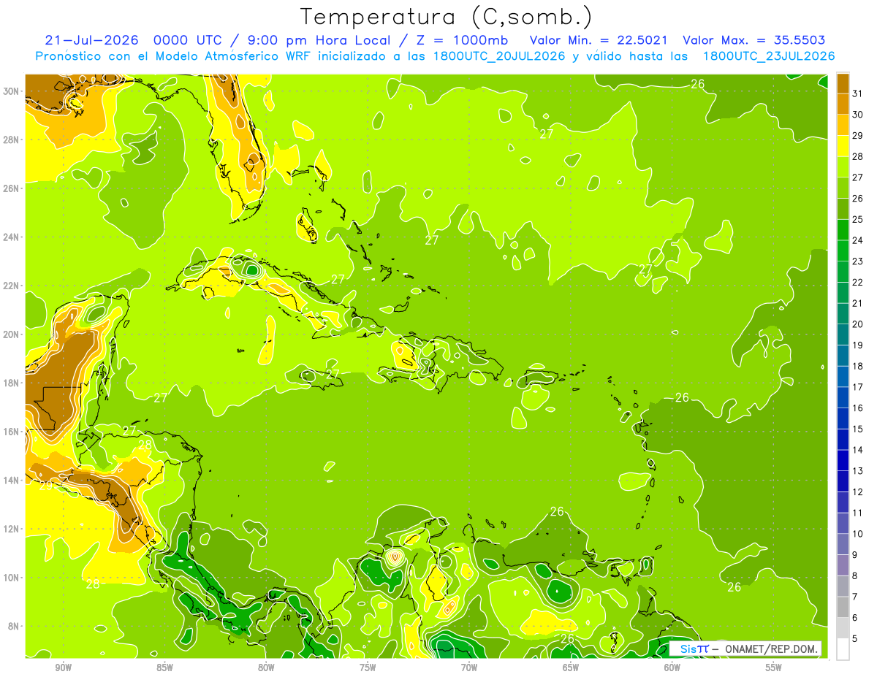Click the "60W" longitude axis label
Viewport: 877px width, 677px height.
tap(672, 668)
